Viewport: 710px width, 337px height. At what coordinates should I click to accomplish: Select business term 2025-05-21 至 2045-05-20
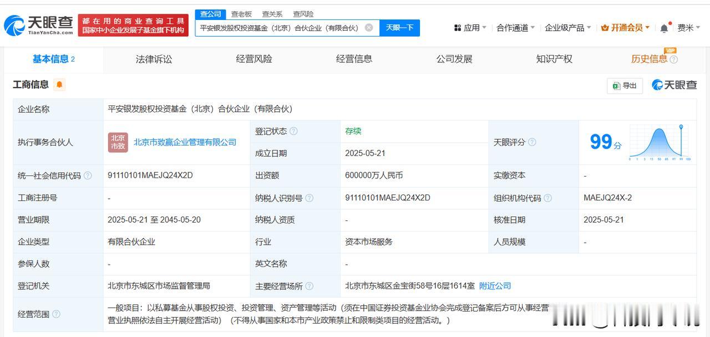154,220
